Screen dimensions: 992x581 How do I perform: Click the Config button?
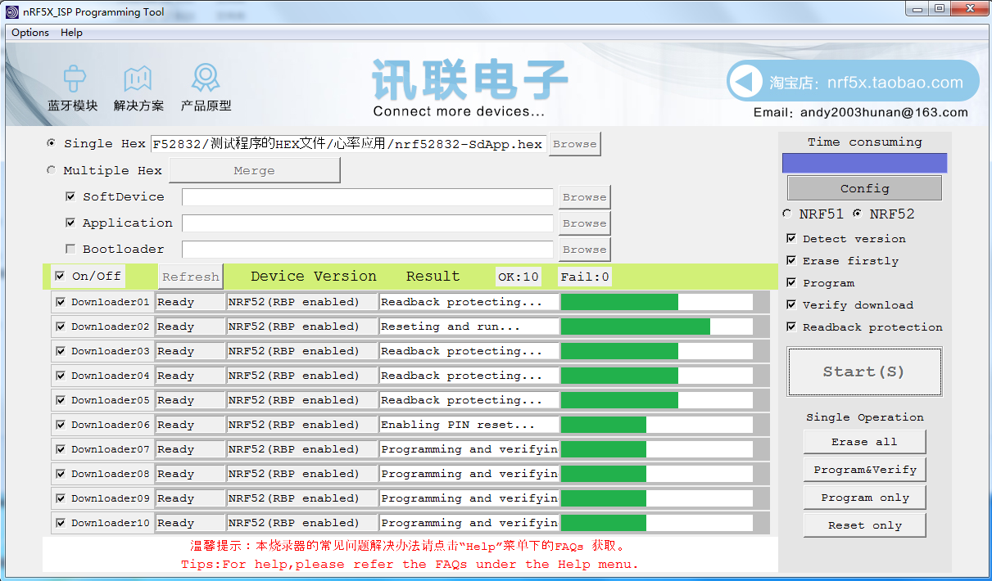tap(864, 188)
